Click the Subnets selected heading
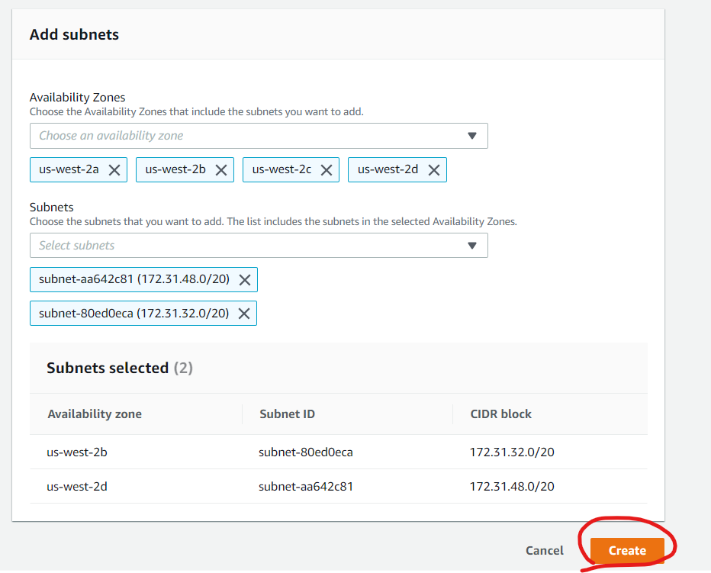This screenshot has height=573, width=711. click(x=120, y=368)
